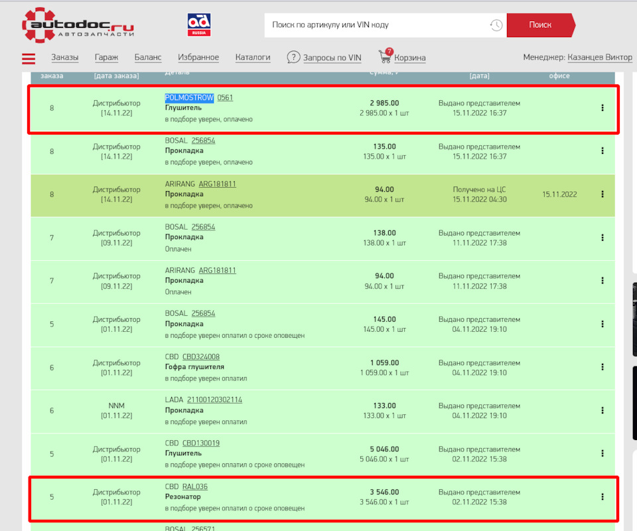Open manager Казанцев Виктор link
The height and width of the screenshot is (531, 637).
click(x=600, y=57)
